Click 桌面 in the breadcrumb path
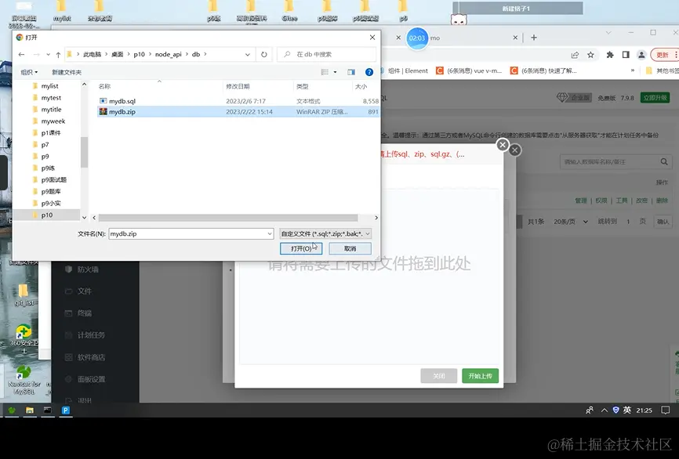679x459 pixels. (118, 55)
